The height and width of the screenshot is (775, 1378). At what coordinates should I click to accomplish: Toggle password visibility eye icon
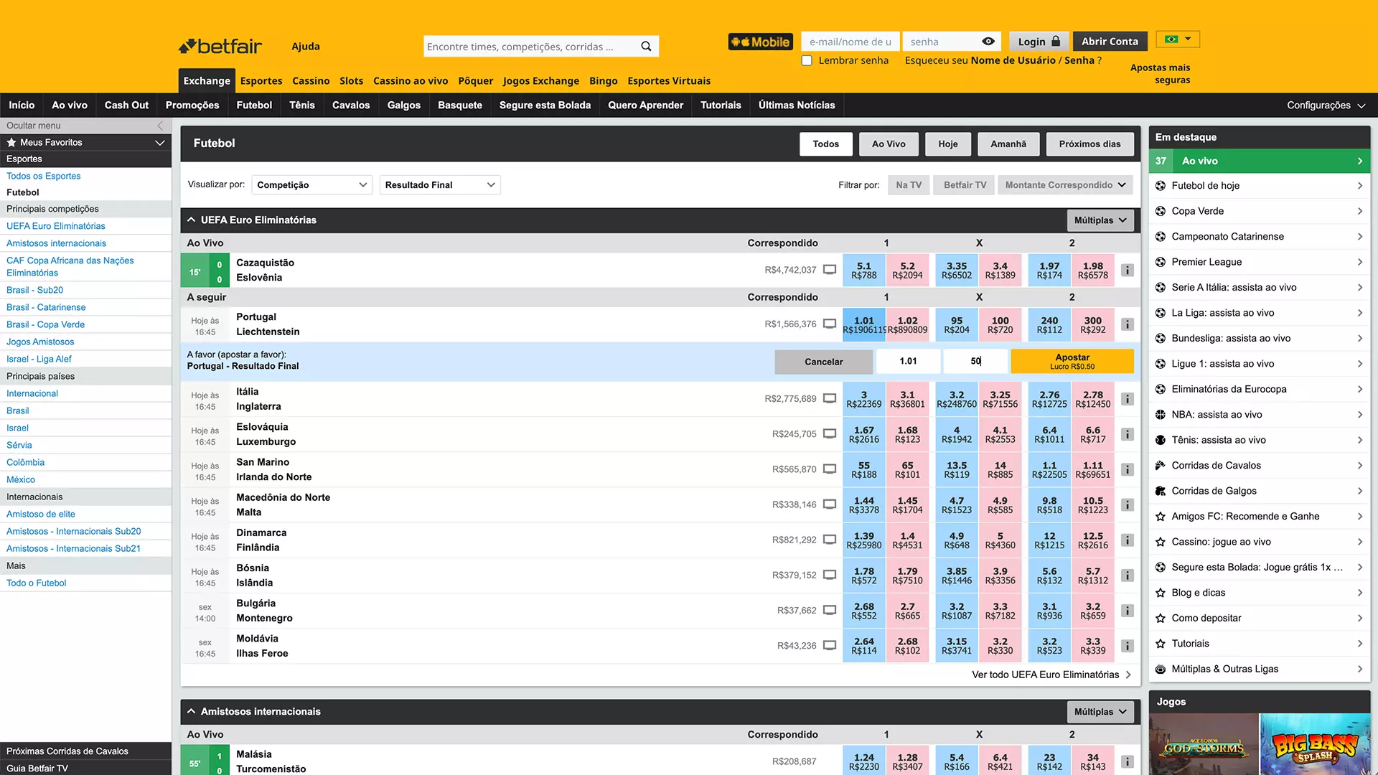[988, 42]
